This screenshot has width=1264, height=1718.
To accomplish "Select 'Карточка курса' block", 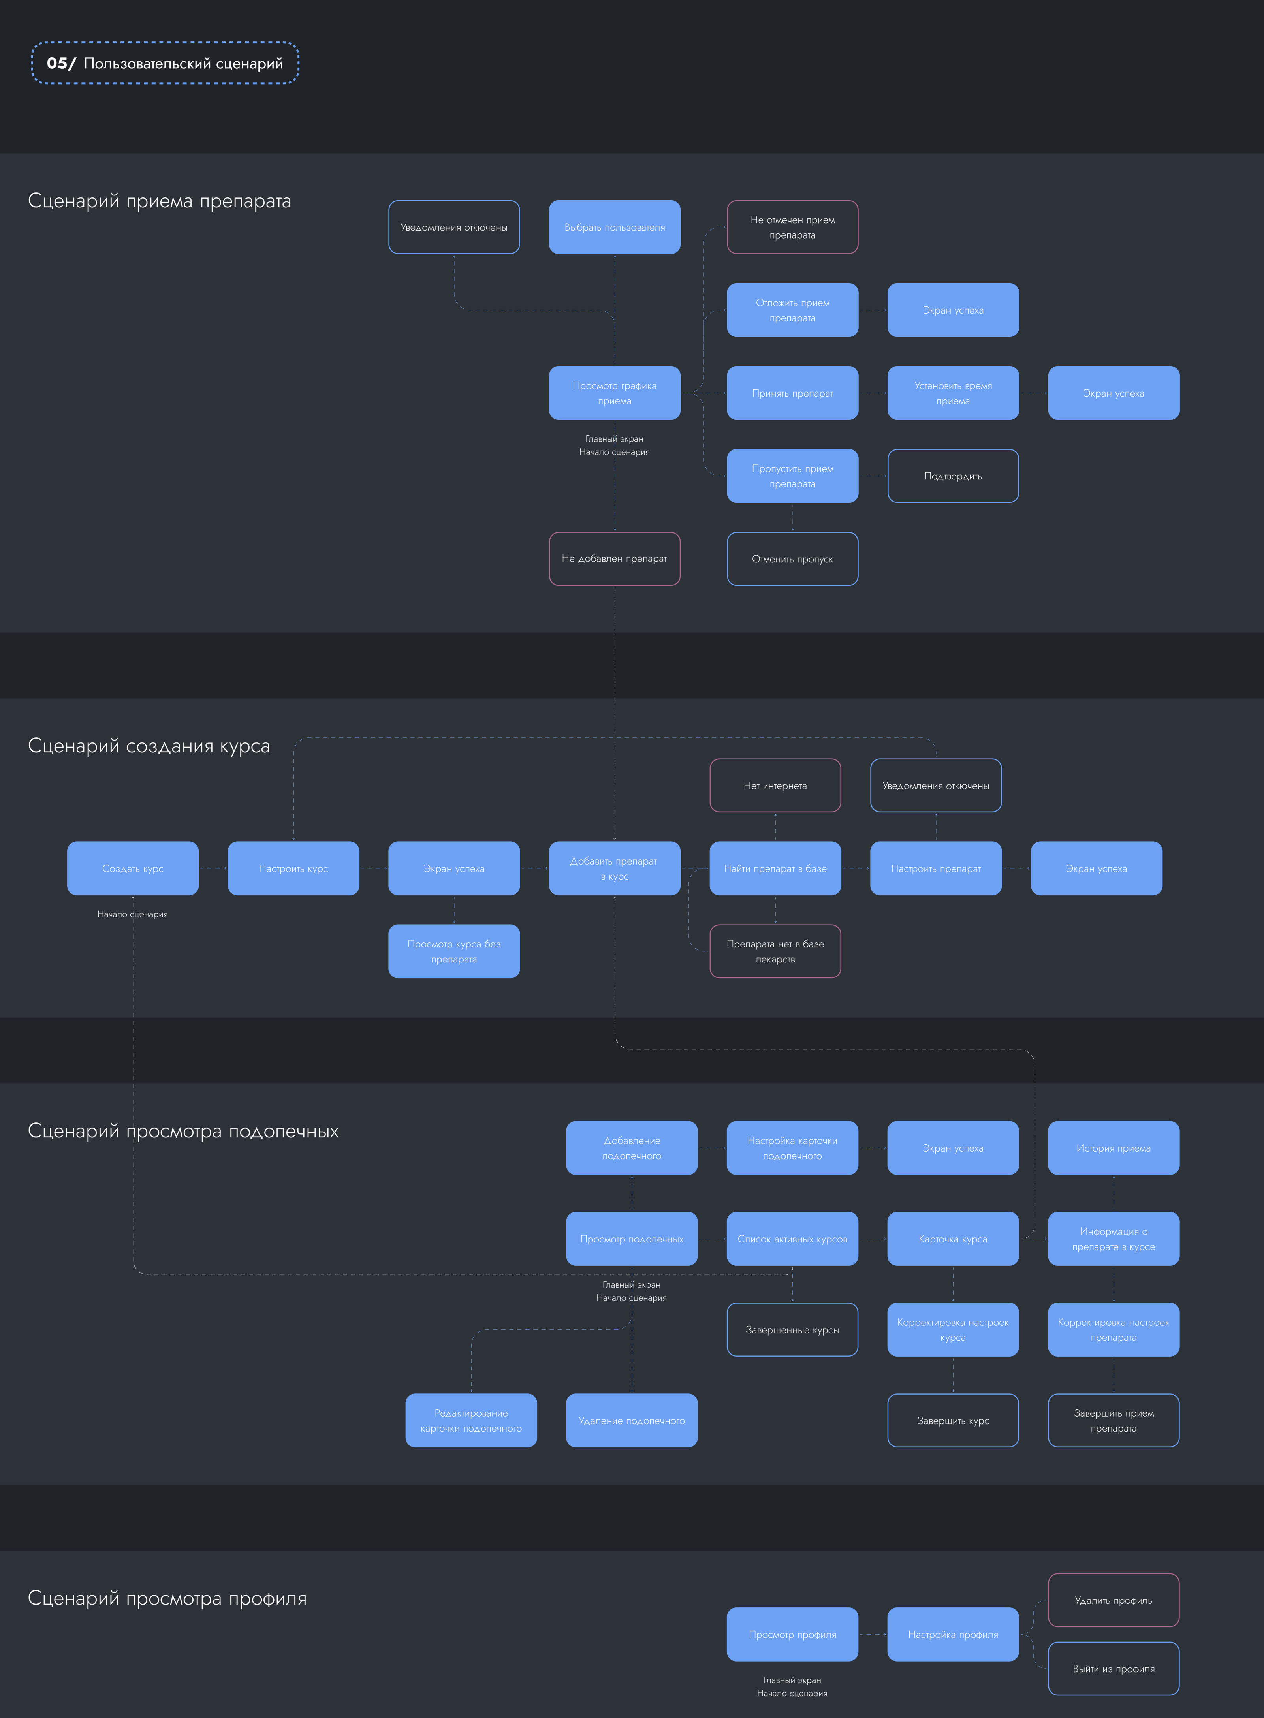I will (x=953, y=1239).
